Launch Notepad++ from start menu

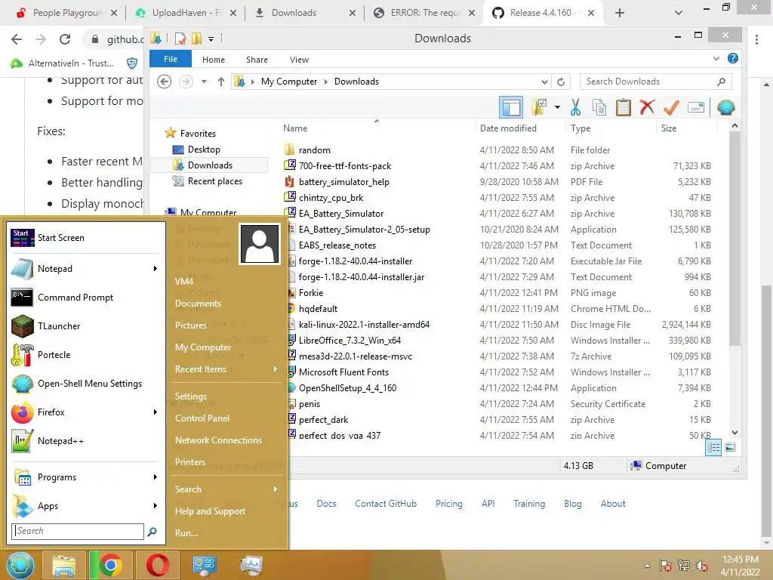pos(86,441)
